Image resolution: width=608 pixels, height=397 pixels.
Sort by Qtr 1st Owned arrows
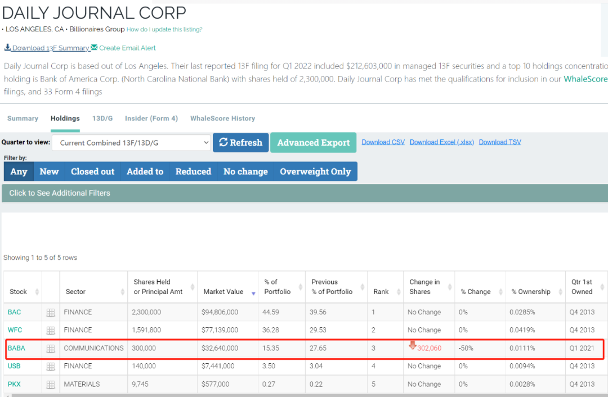[x=602, y=287]
